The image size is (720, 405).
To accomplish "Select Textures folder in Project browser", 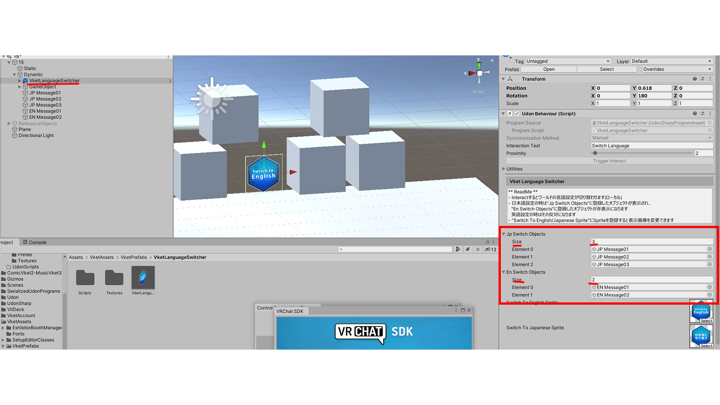I will tap(114, 282).
